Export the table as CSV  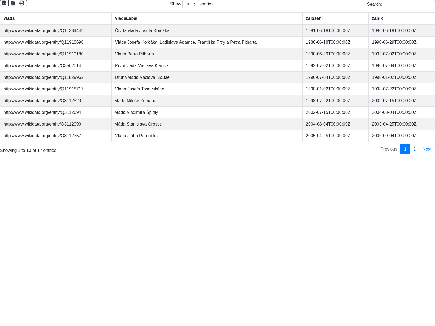click(4, 3)
